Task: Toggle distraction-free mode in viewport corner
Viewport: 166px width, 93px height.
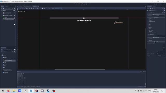Action: click(x=145, y=6)
